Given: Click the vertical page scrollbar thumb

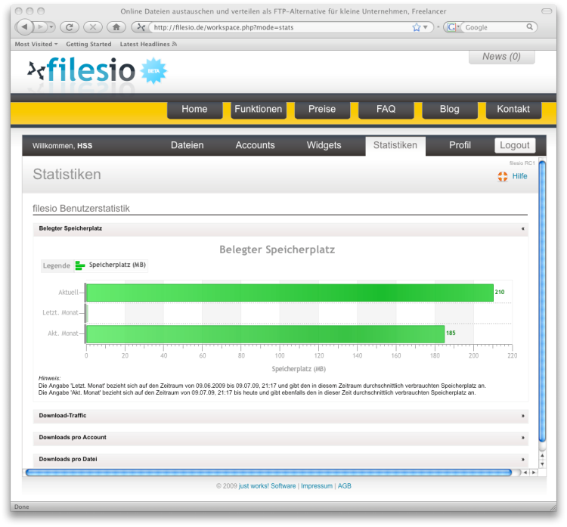Looking at the screenshot, I should (x=542, y=301).
